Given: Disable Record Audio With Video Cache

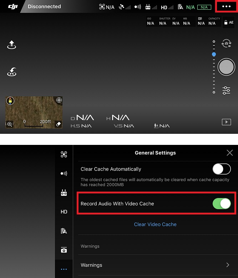Looking at the screenshot, I should click(x=222, y=203).
